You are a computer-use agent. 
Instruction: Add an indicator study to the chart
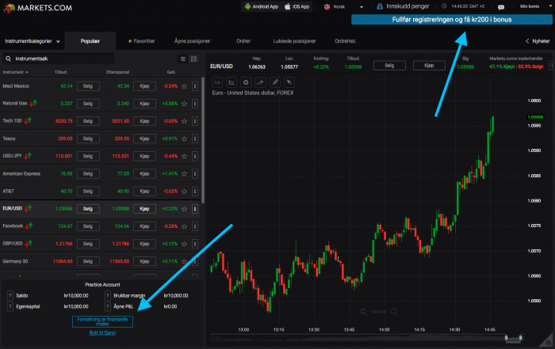pos(260,82)
